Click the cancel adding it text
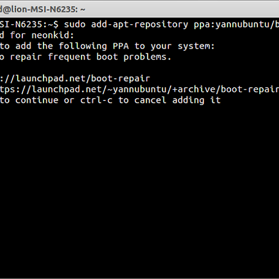279x279 pixels. (178, 100)
